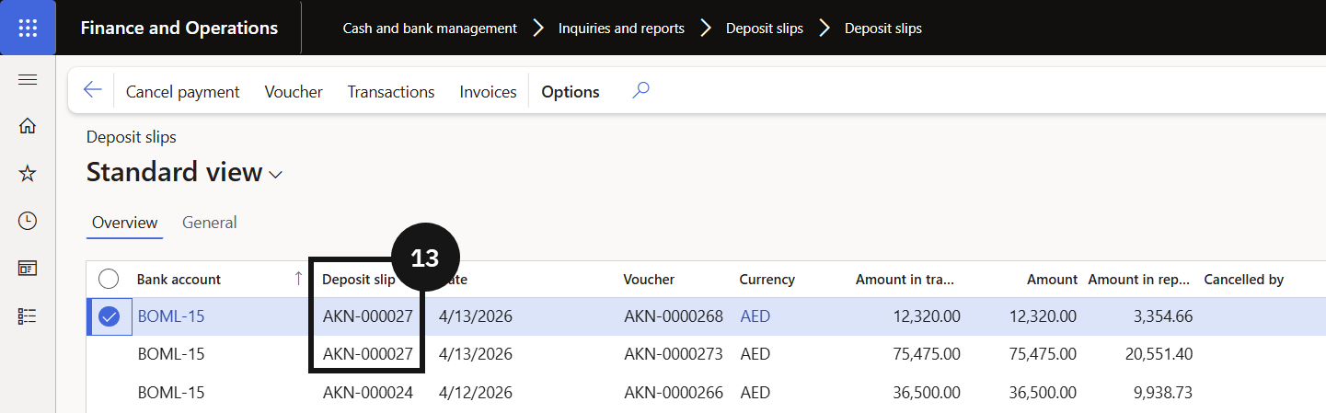This screenshot has height=413, width=1326.
Task: Open the BOML-15 link in selected row
Action: tap(171, 316)
